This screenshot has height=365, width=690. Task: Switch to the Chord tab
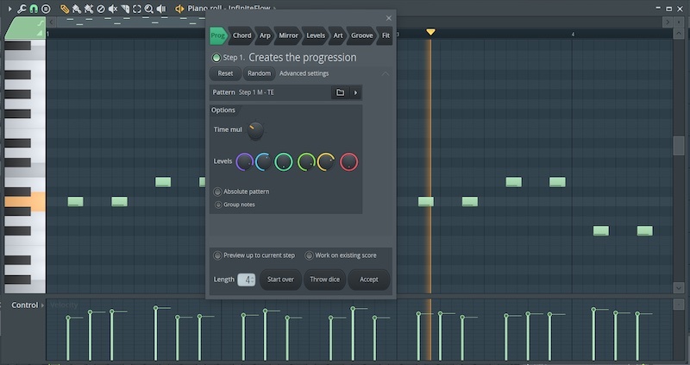click(x=242, y=35)
